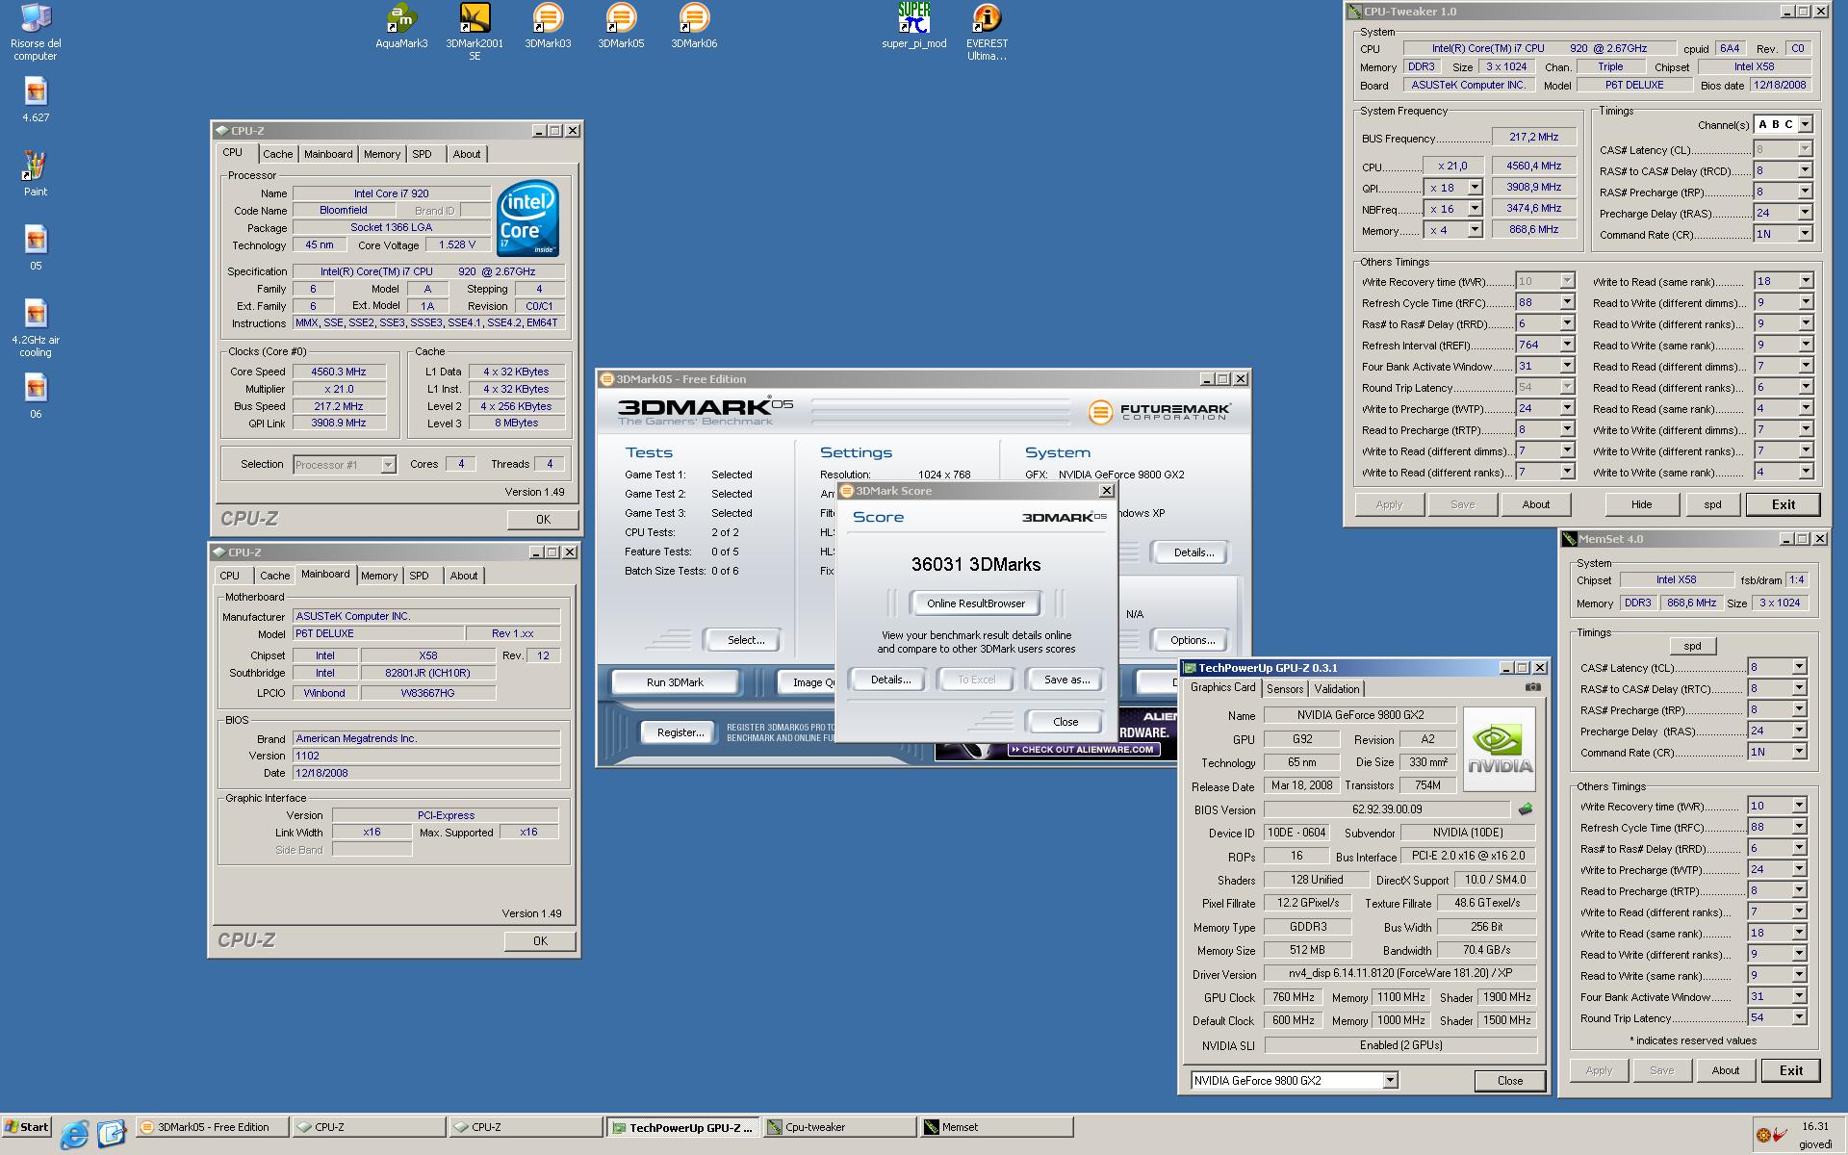
Task: Open Risorse del computer icon
Action: 36,32
